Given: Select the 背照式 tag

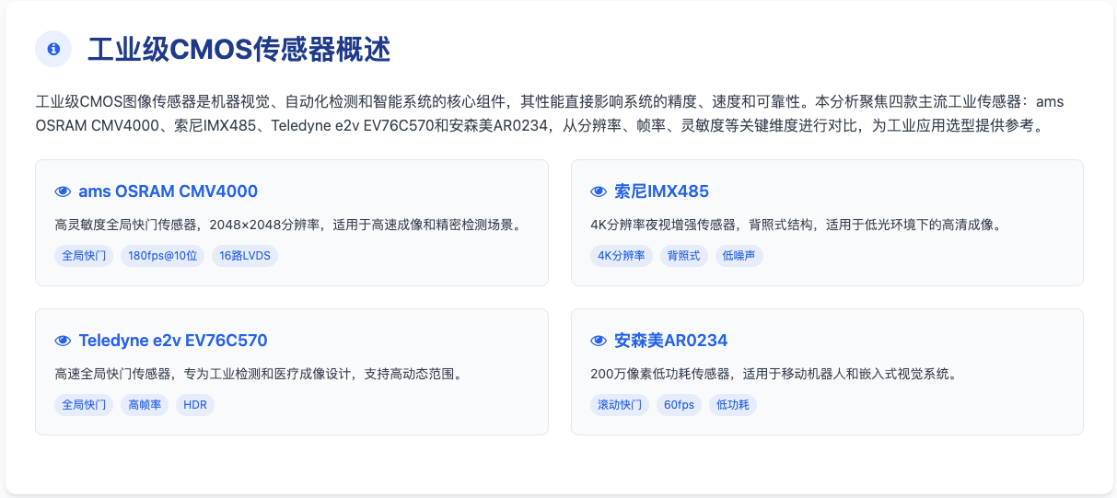Looking at the screenshot, I should [x=684, y=256].
